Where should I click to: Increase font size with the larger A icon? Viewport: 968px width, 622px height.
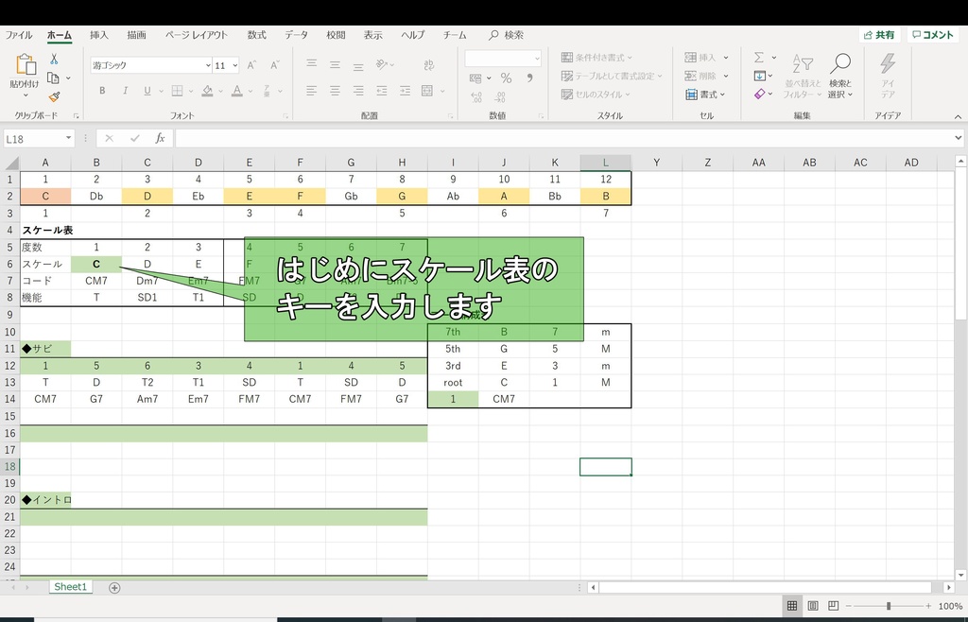(x=251, y=65)
